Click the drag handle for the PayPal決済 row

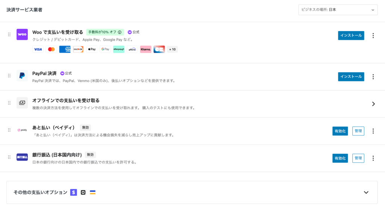9,76
